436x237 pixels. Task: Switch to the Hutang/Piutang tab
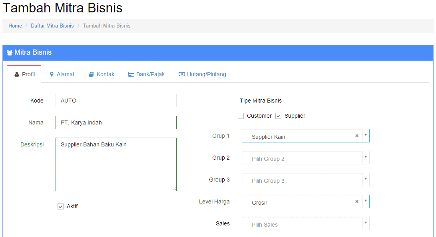(203, 74)
